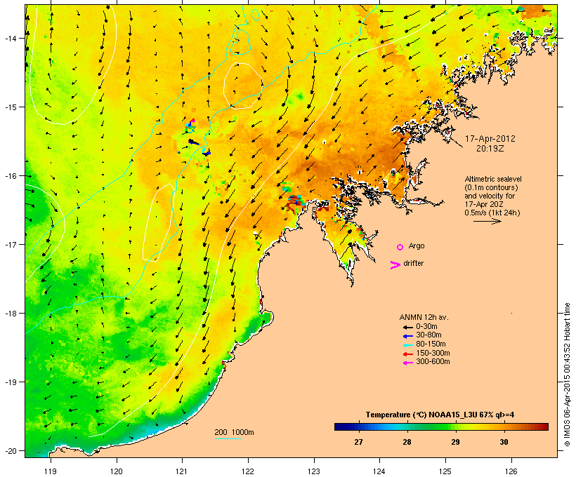Click the '28' colorbar tick label

(x=407, y=442)
